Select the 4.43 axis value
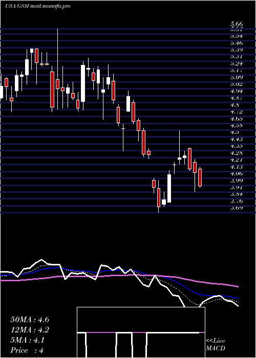256x358 pixels. click(x=237, y=139)
